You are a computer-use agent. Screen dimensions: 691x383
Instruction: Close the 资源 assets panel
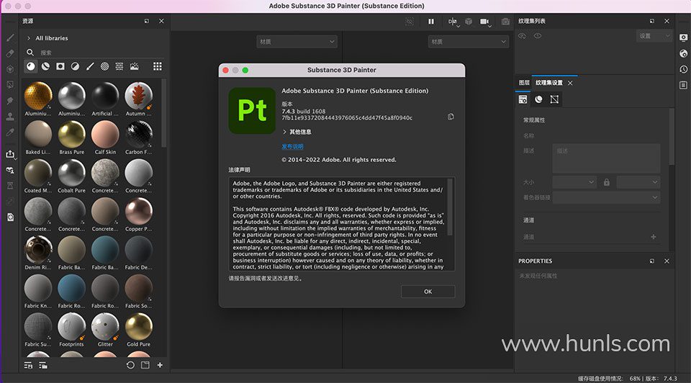coord(161,21)
